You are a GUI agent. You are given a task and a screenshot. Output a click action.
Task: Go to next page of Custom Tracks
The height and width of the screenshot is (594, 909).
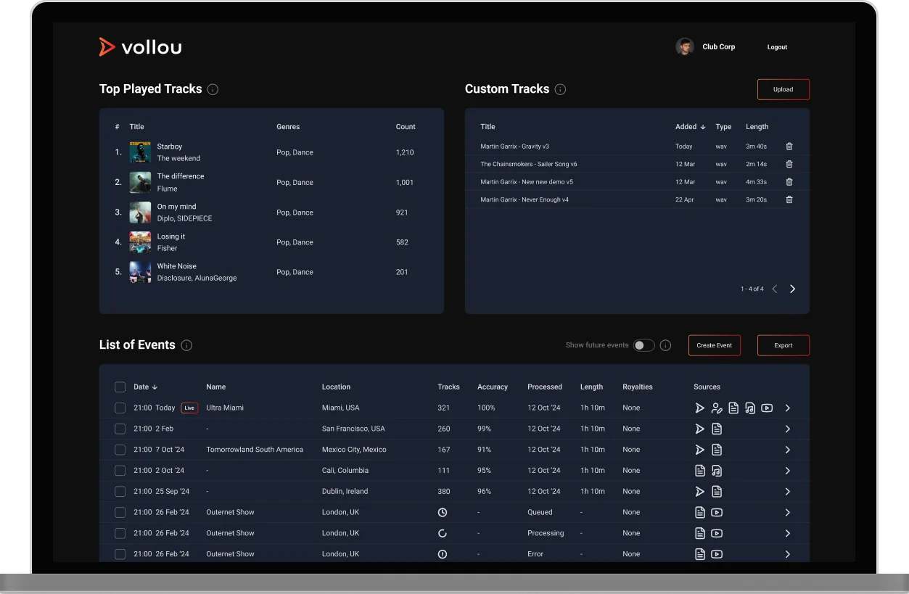[792, 289]
